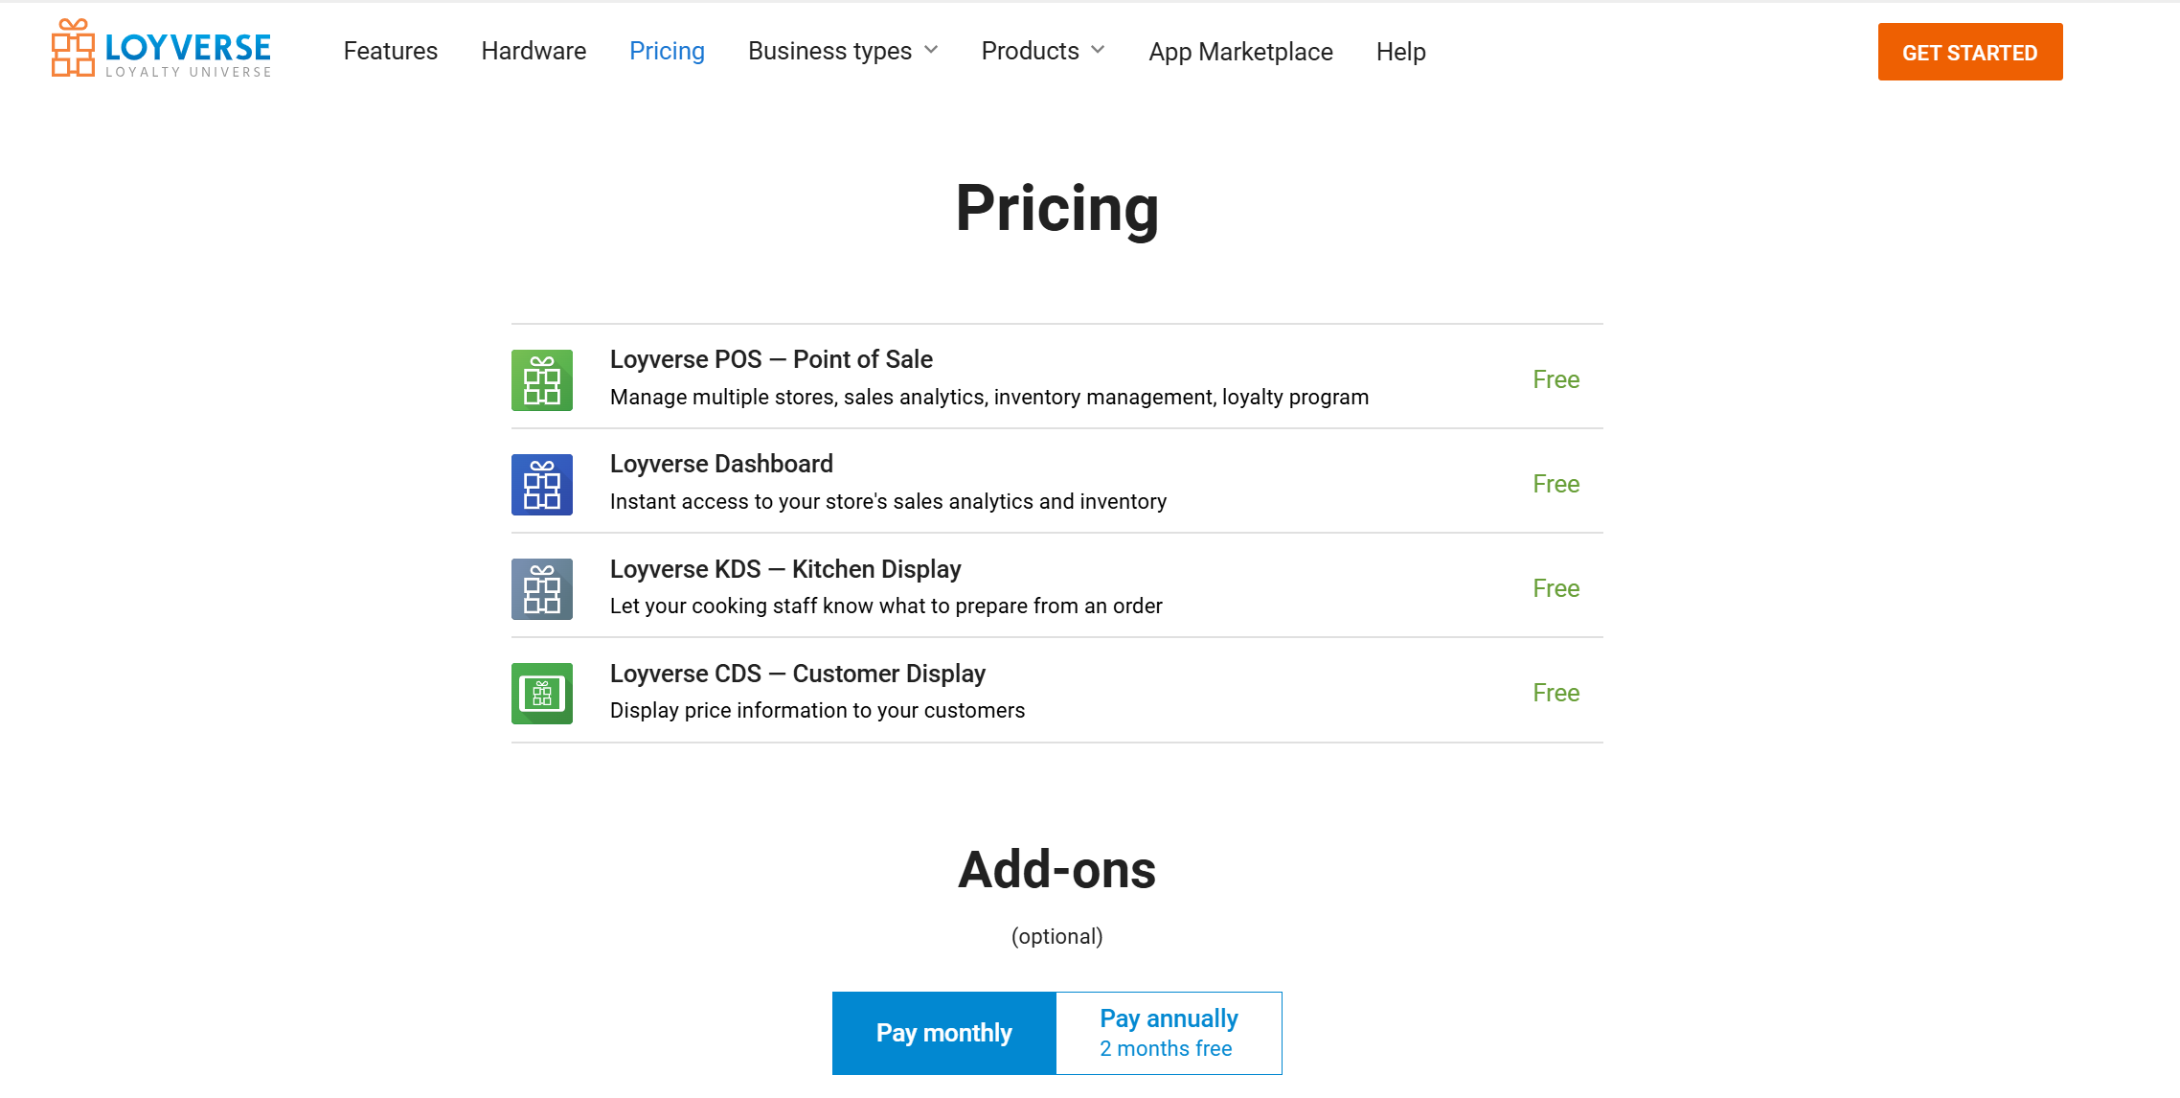Go to the Hardware page

(534, 51)
